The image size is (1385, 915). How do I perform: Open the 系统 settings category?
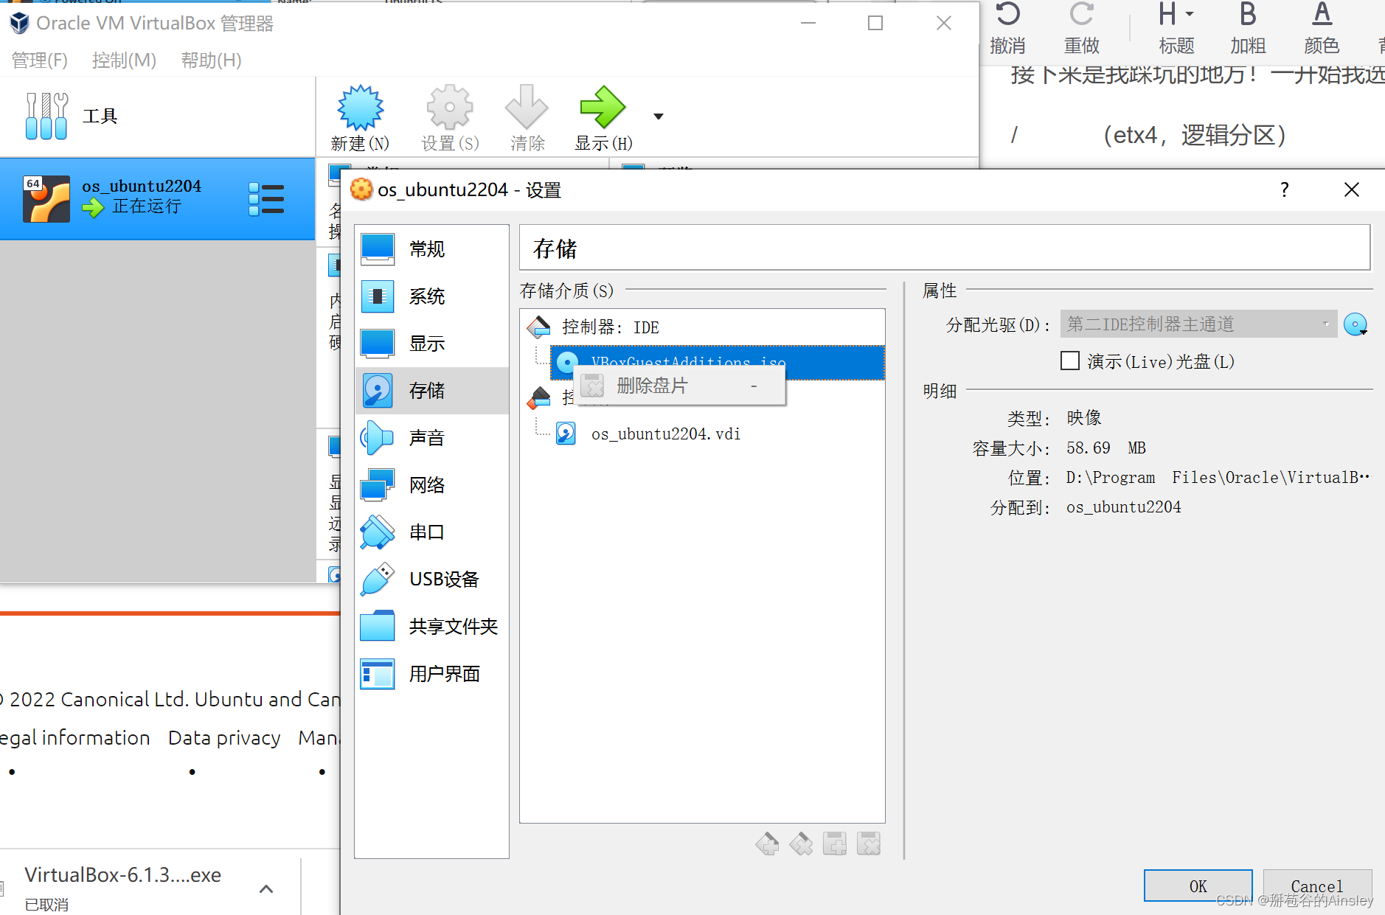pos(432,296)
